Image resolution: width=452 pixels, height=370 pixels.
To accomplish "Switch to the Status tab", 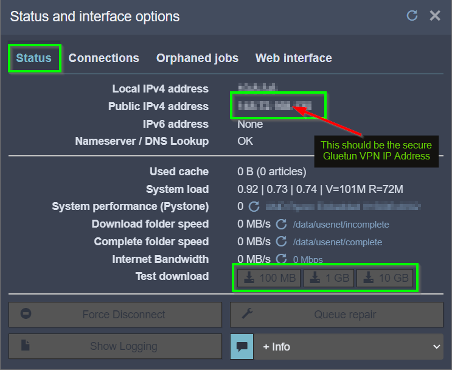I will click(x=34, y=58).
